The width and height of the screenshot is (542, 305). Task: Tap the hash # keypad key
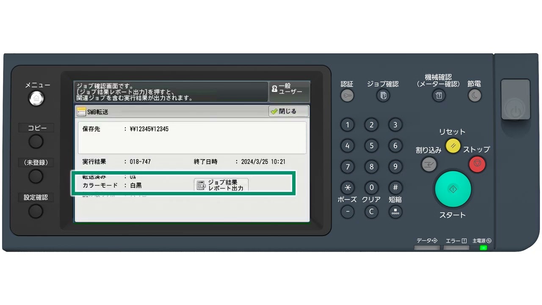395,187
